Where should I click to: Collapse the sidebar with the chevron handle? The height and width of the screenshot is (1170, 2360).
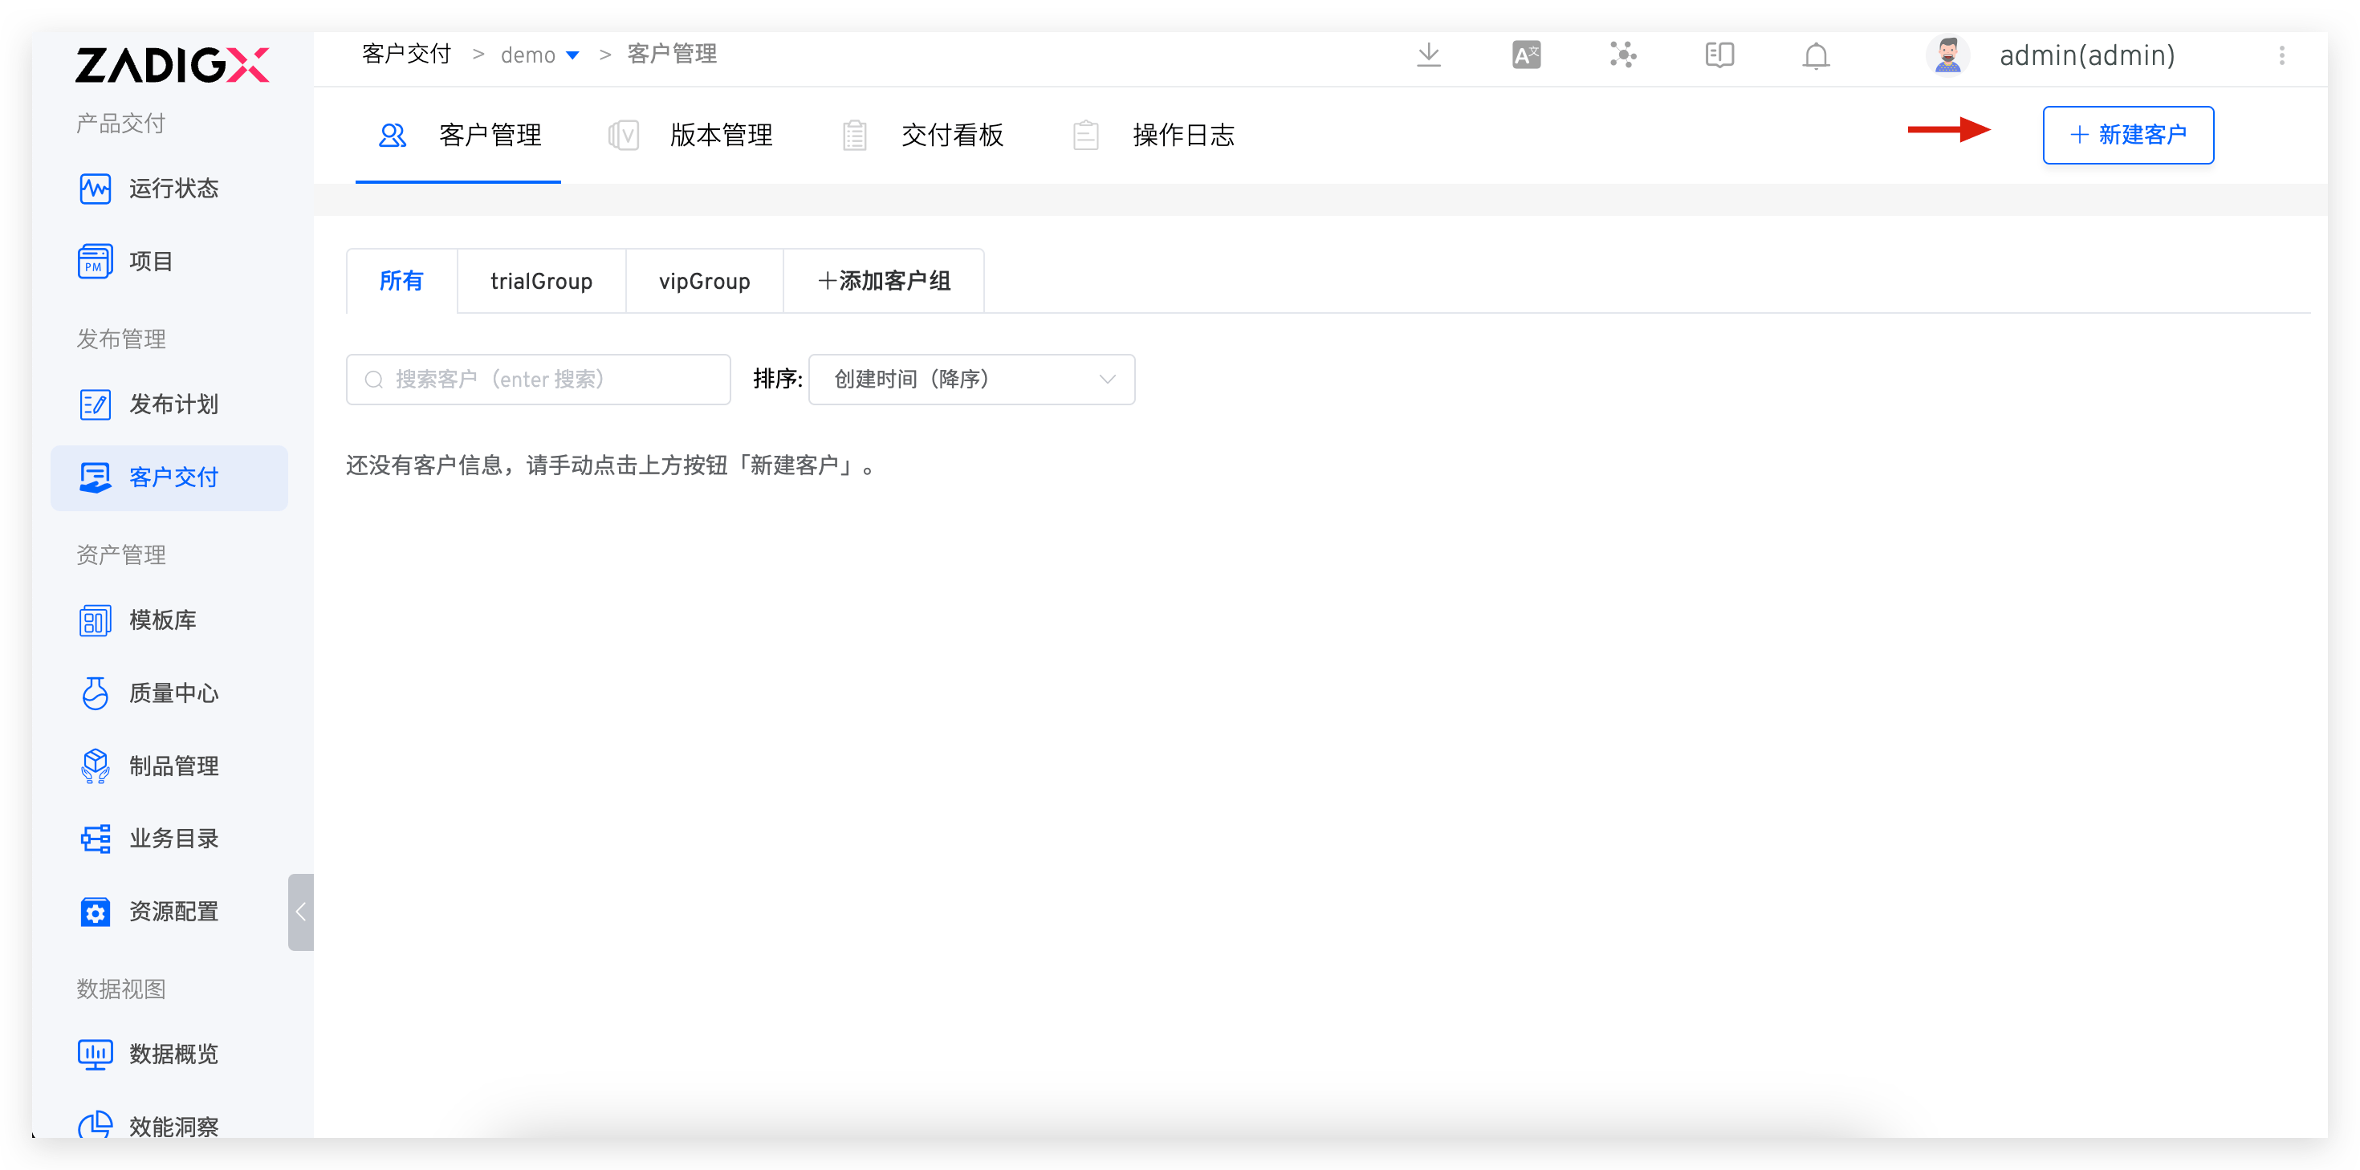pyautogui.click(x=300, y=912)
